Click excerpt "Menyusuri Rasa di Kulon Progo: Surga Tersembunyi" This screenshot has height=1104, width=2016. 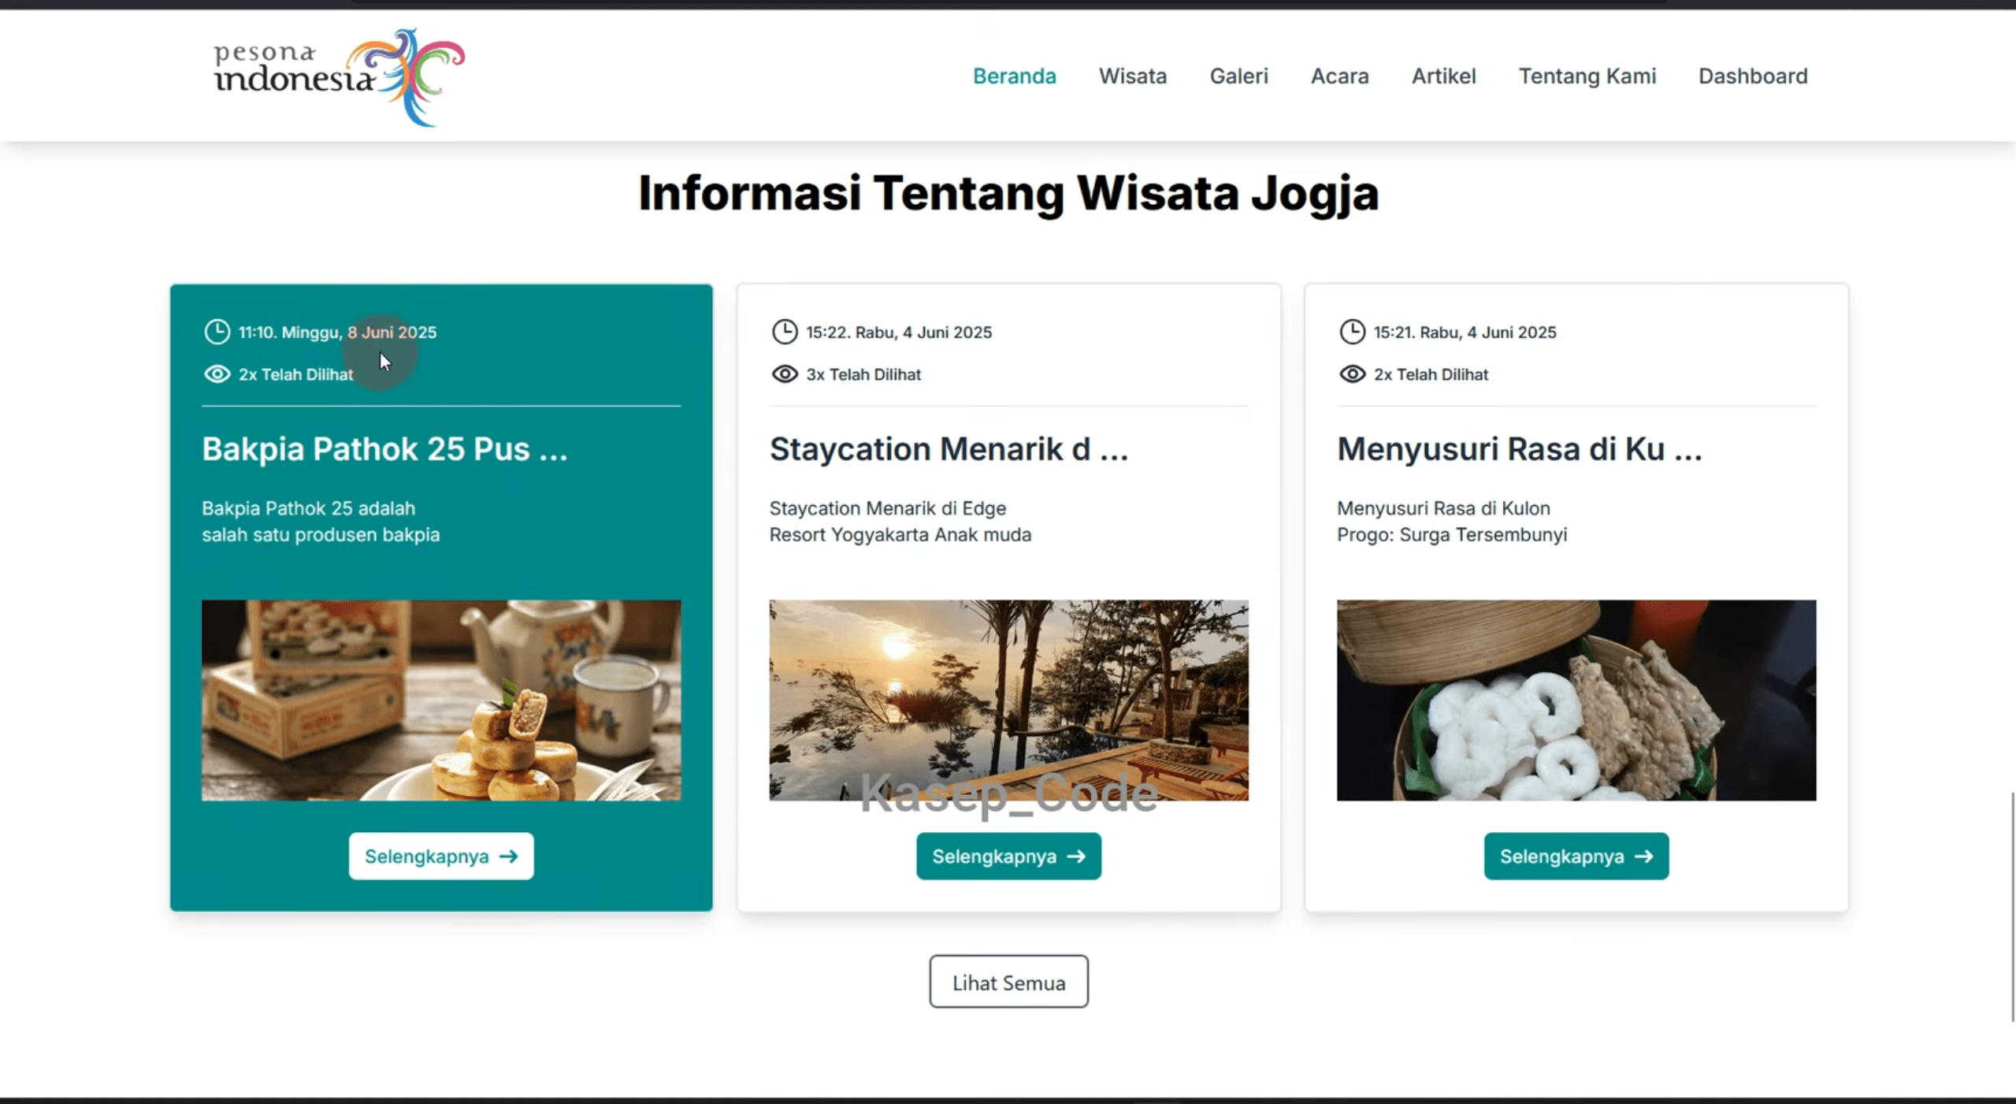click(1451, 522)
